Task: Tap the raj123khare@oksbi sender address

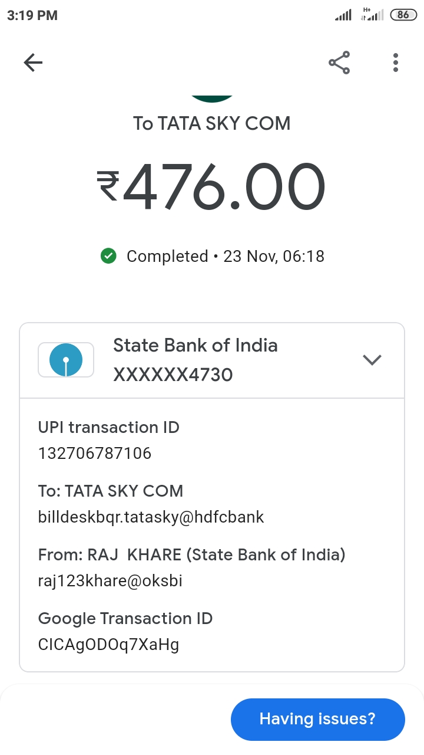Action: click(110, 581)
